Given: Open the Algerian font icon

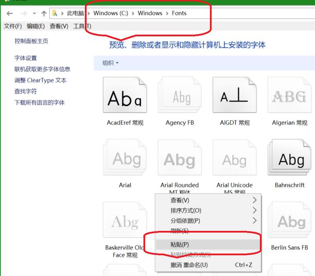Looking at the screenshot, I should coord(289,96).
